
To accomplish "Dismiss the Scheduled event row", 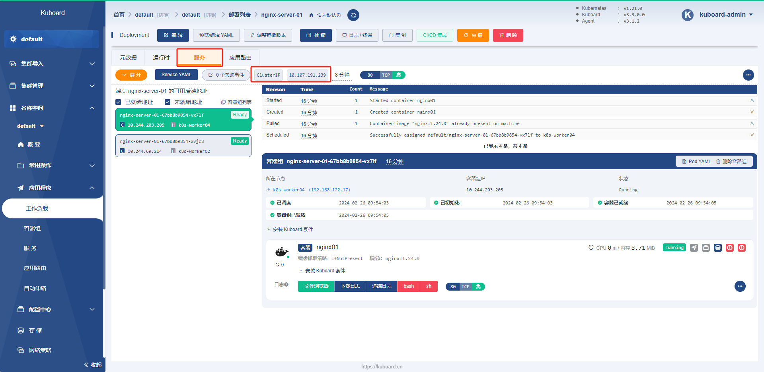I will click(x=752, y=135).
